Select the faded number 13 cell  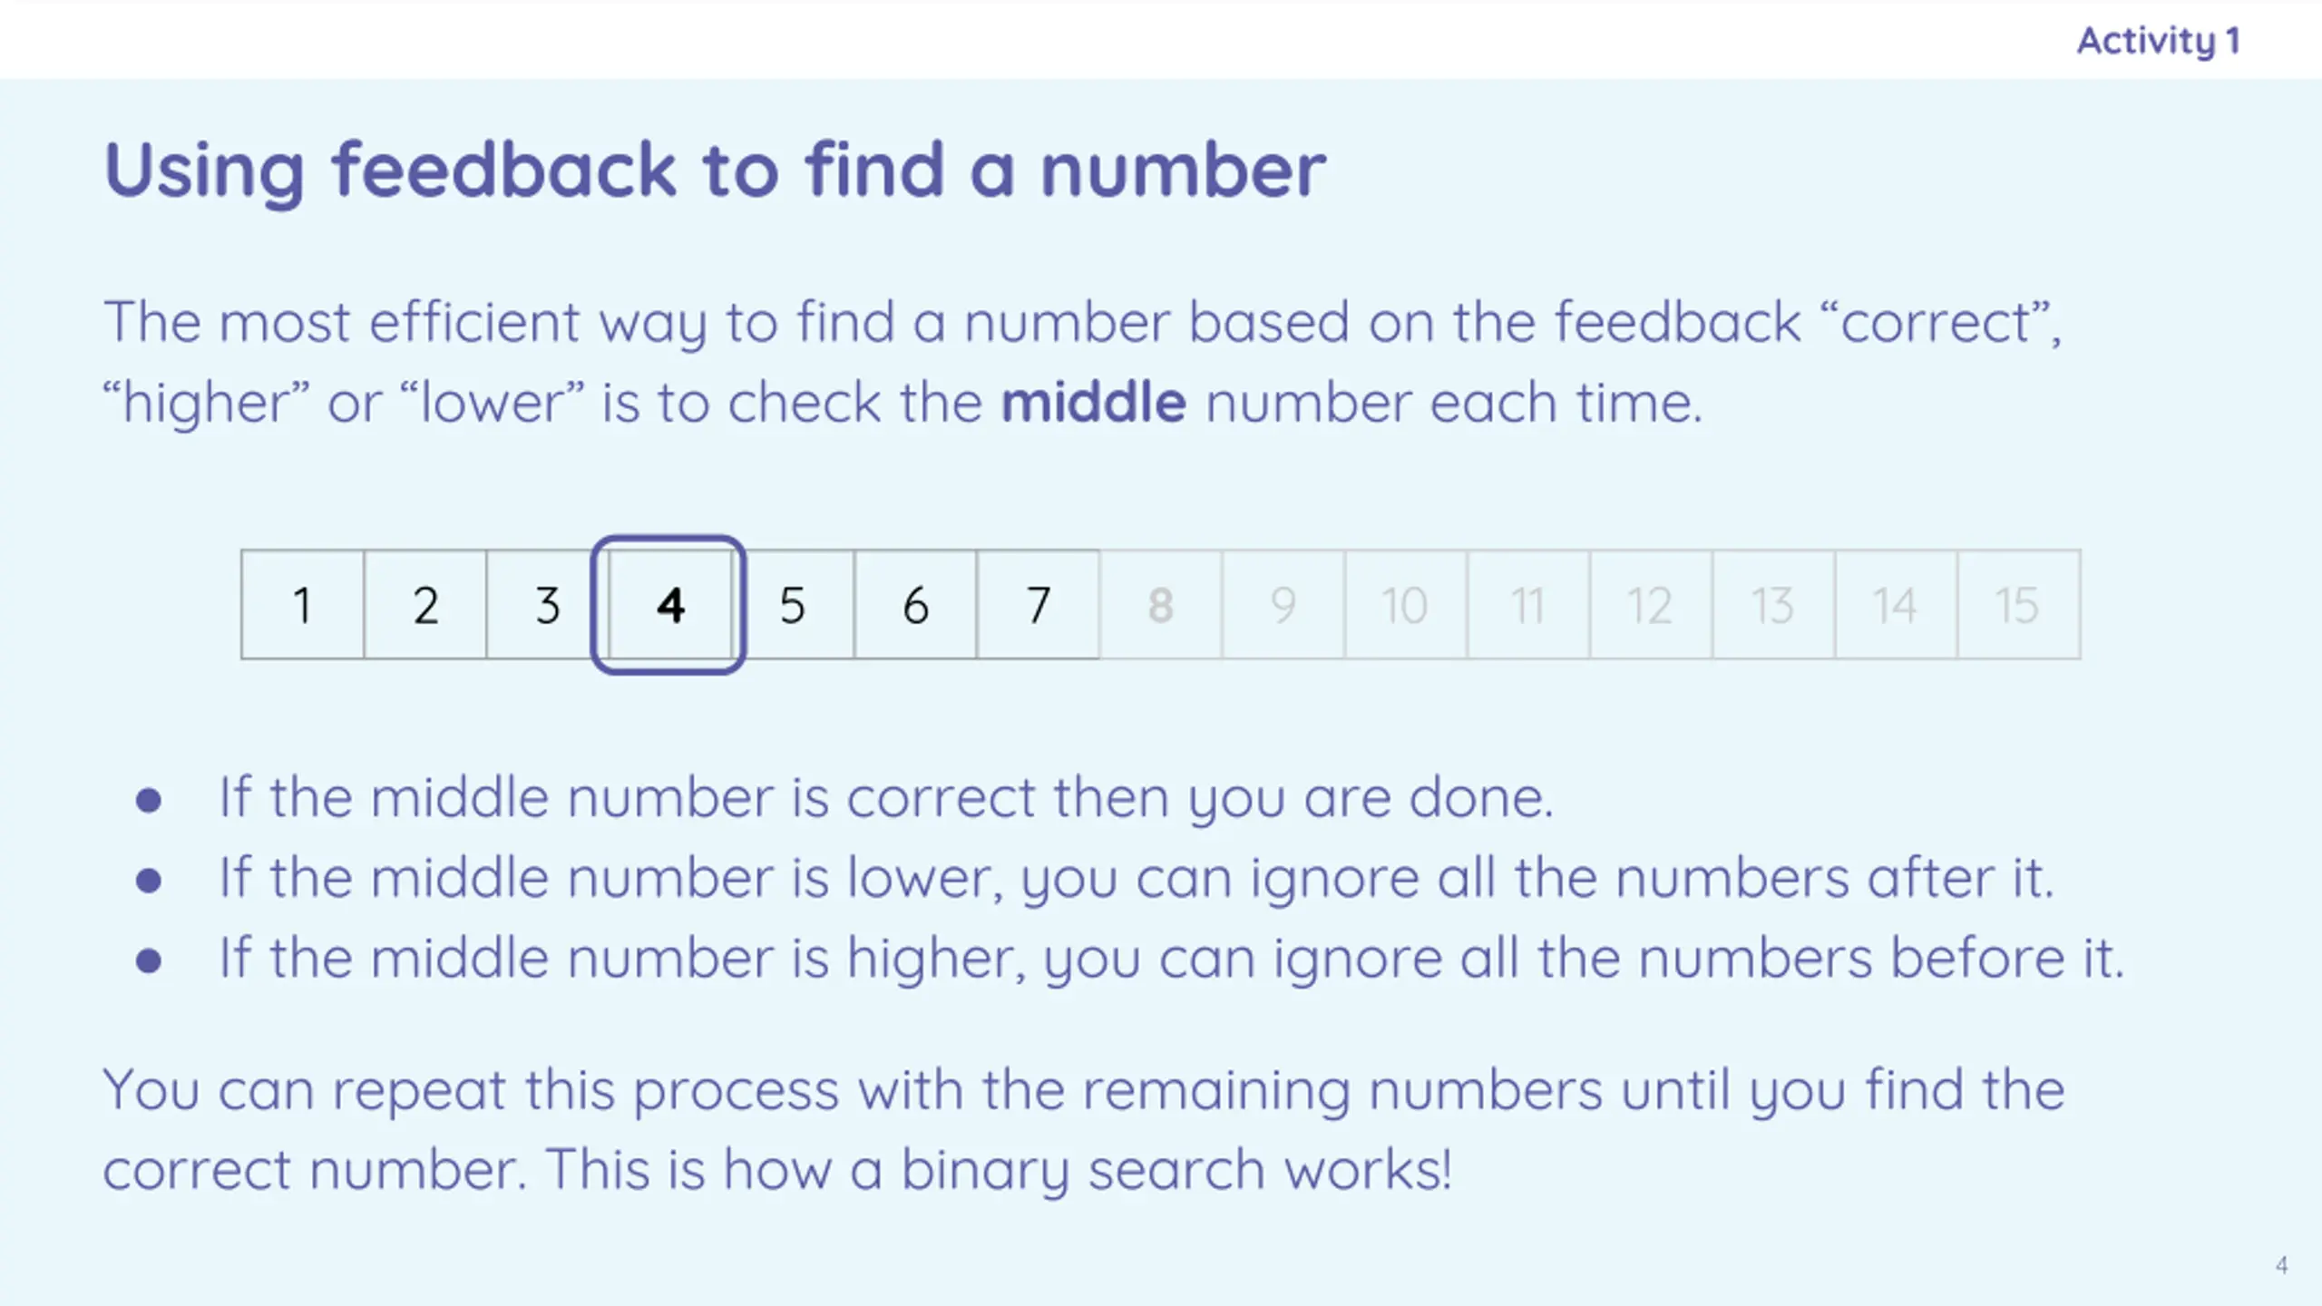1773,604
